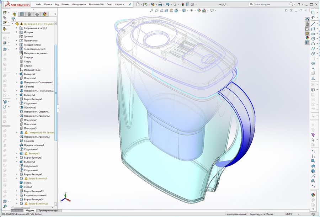The width and height of the screenshot is (320, 217).
Task: Print the current document
Action: coord(160,4)
